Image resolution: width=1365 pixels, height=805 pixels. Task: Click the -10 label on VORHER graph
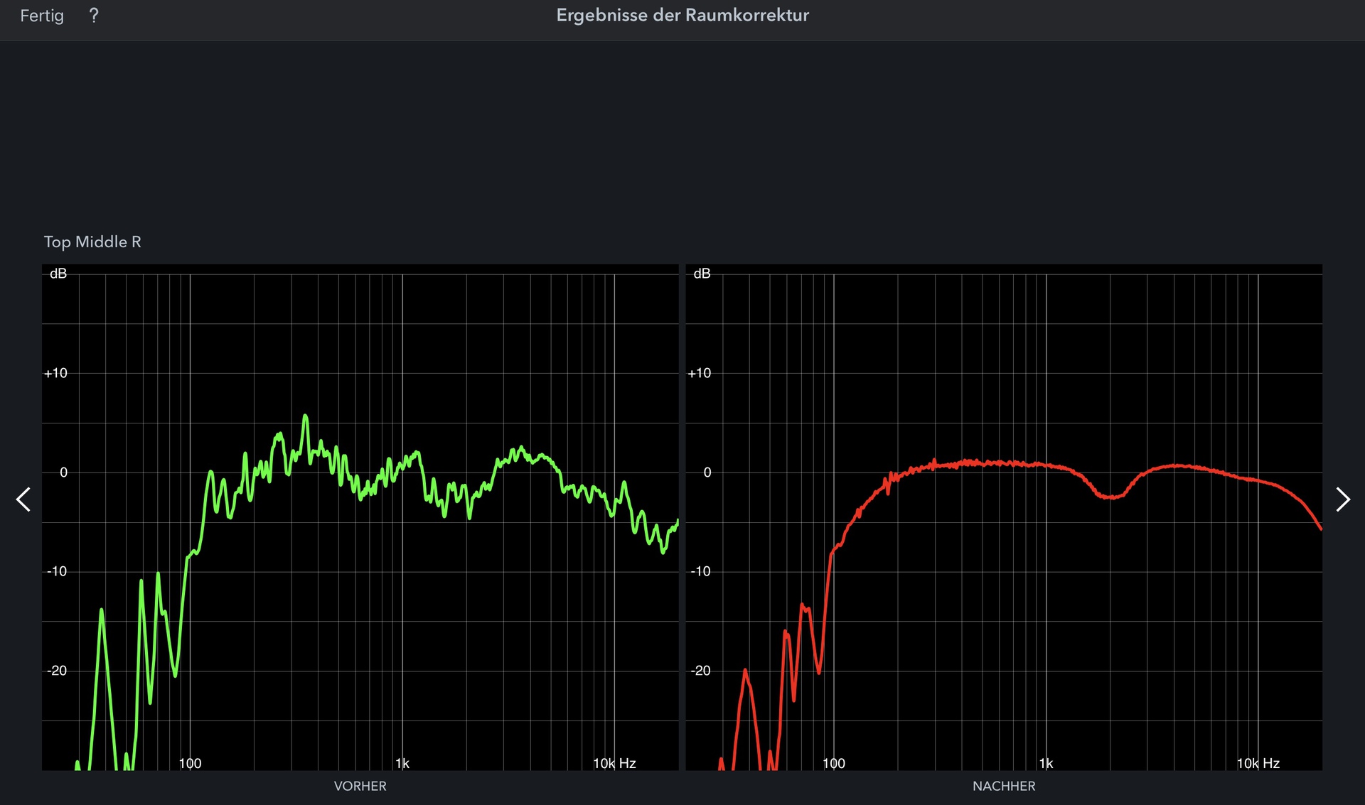(57, 571)
